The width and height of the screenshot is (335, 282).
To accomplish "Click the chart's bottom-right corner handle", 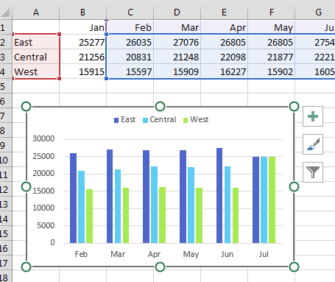I will 294,267.
